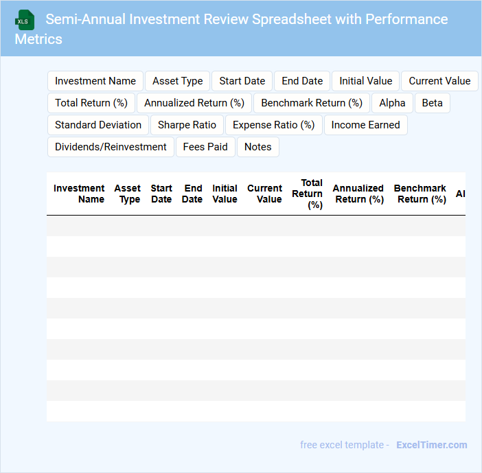This screenshot has height=473, width=482.
Task: Click the Dividends/Reinvestment tag
Action: click(111, 147)
